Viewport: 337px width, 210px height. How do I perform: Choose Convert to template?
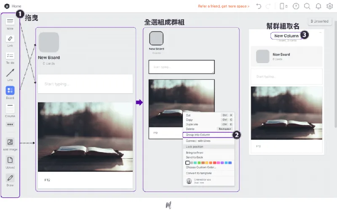(209, 173)
